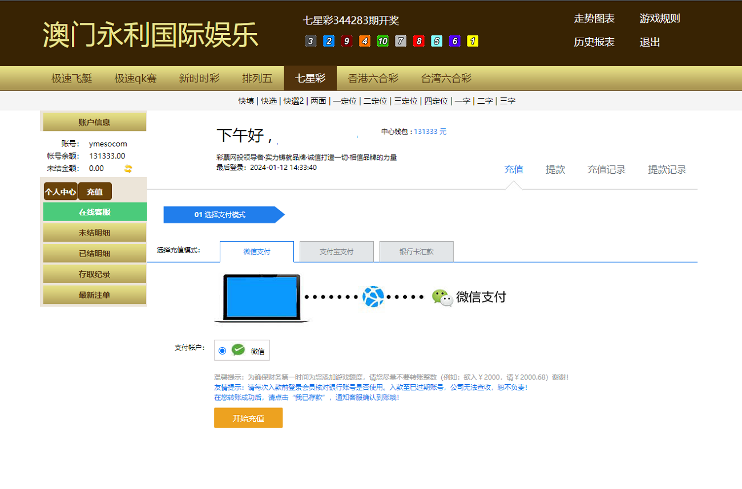Click the yellow lottery ball 1
Viewport: 742px width, 489px height.
tap(473, 41)
